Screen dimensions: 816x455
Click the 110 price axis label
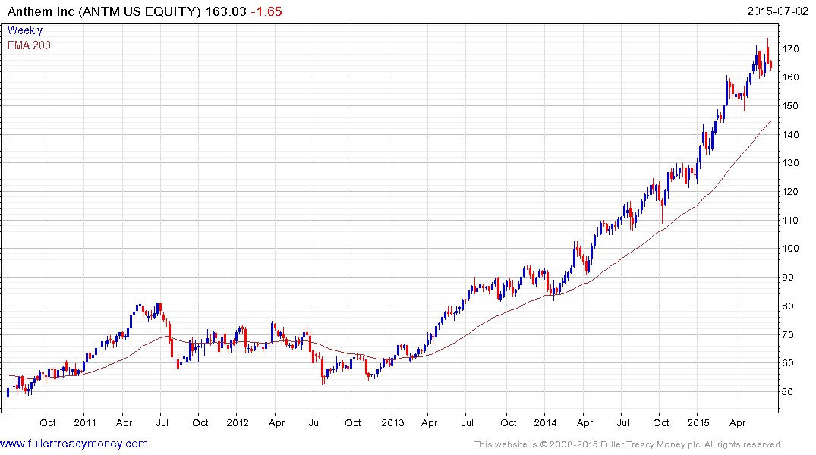(790, 221)
